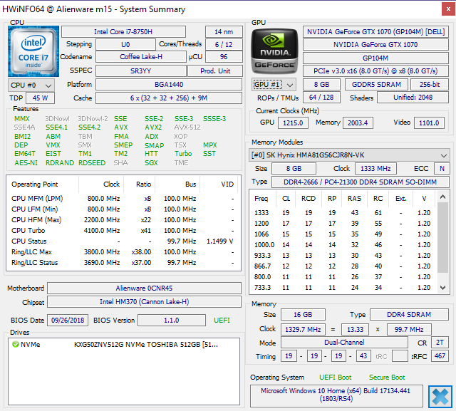
Task: Click the Ring/LLC Status row
Action: coord(123,262)
